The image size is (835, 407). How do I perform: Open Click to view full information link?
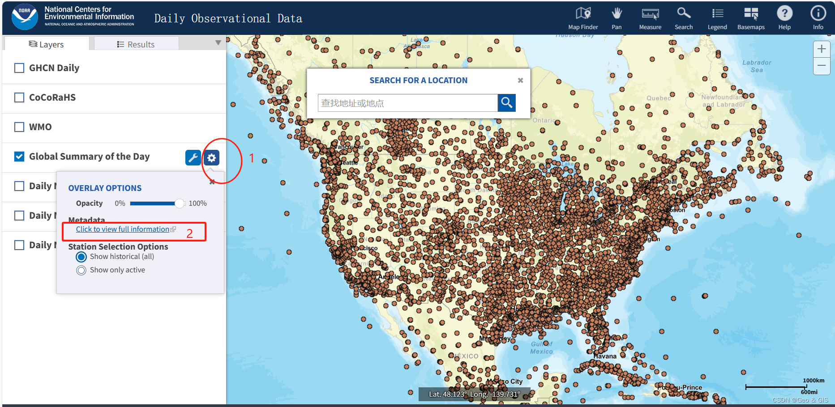(x=123, y=229)
